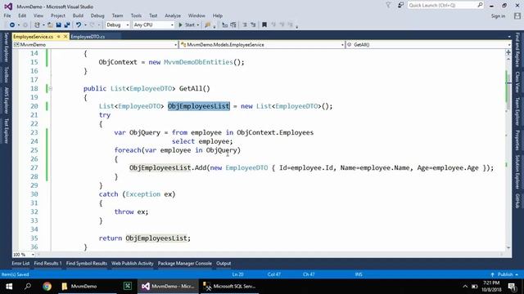Click the account avatar icon next to Sign in
Viewport: 524px width, 294px height.
click(x=517, y=16)
